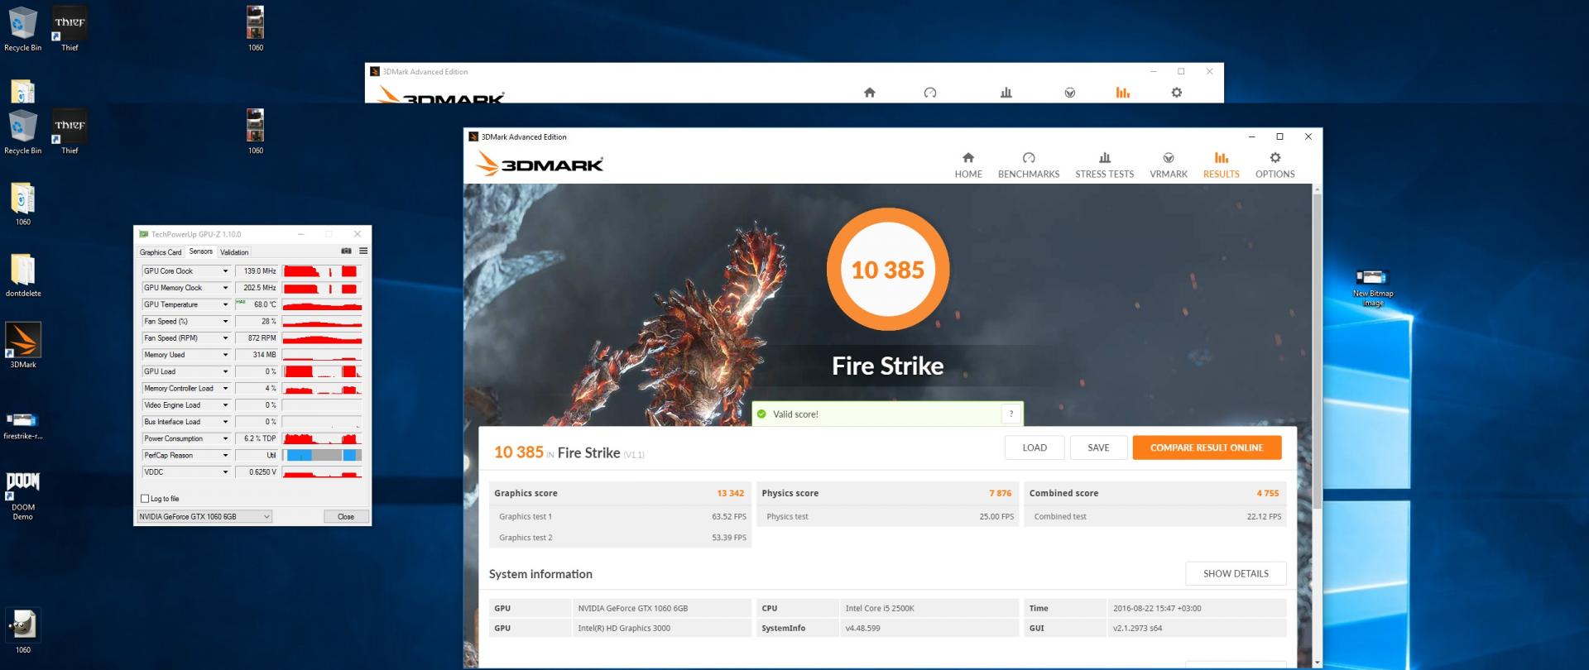This screenshot has height=670, width=1589.
Task: Click the options gear icon in background 3DMark window
Action: (x=1177, y=93)
